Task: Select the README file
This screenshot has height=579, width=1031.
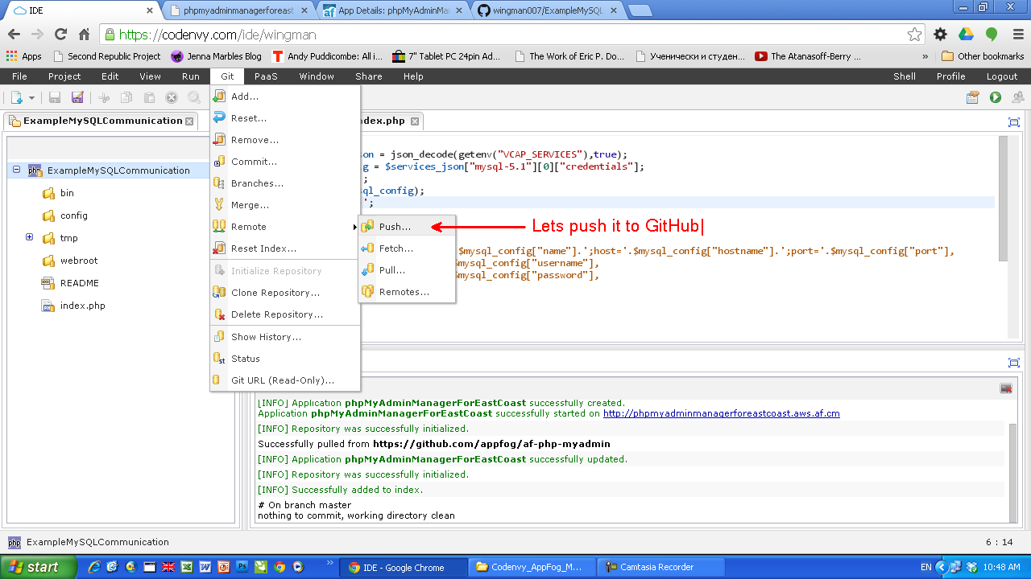Action: 80,283
